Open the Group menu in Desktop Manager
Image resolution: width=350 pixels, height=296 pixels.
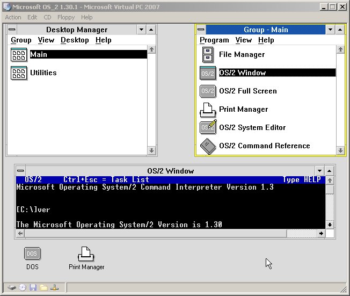point(21,40)
